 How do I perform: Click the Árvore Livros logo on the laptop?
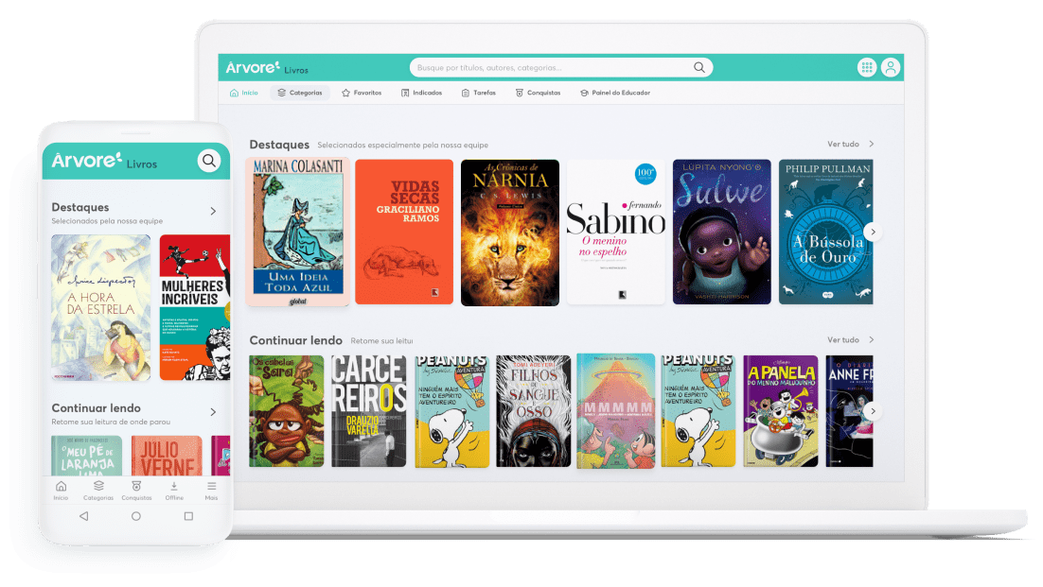(x=267, y=68)
